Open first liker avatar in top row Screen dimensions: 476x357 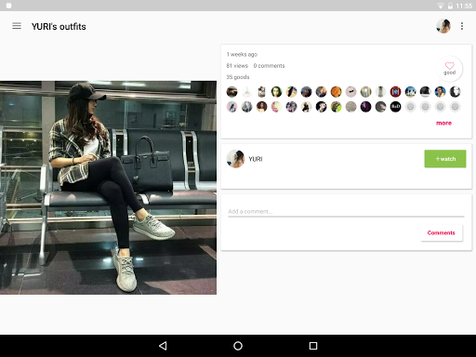(231, 92)
